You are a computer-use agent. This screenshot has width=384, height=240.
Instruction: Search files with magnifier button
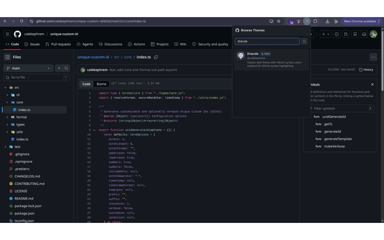click(x=66, y=68)
